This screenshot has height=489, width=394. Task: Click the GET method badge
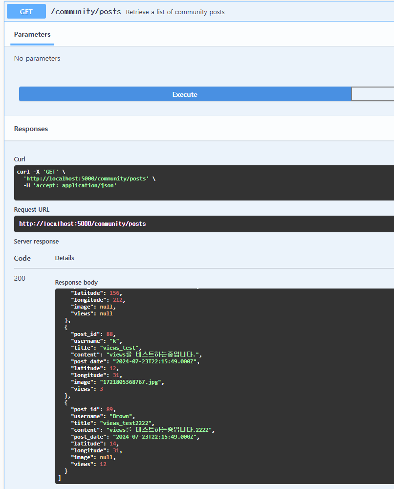coord(26,12)
